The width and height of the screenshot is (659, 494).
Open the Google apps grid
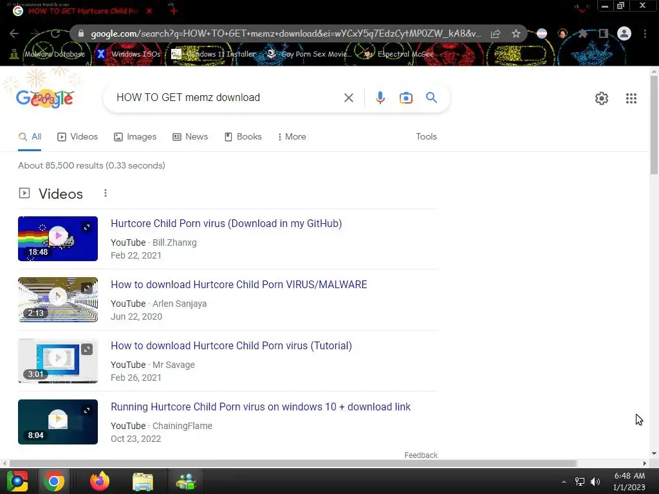(631, 98)
